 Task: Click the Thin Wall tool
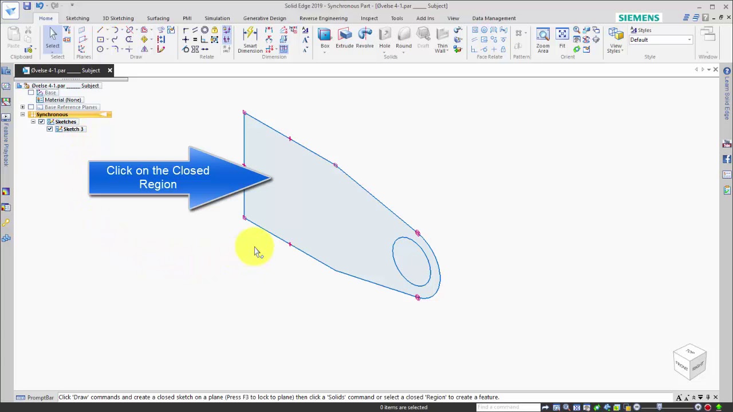(442, 40)
